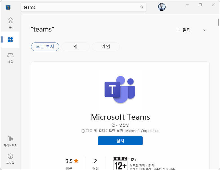Screen dimensions: 220x170
Task: Minimize the Store window
Action: [187, 5]
